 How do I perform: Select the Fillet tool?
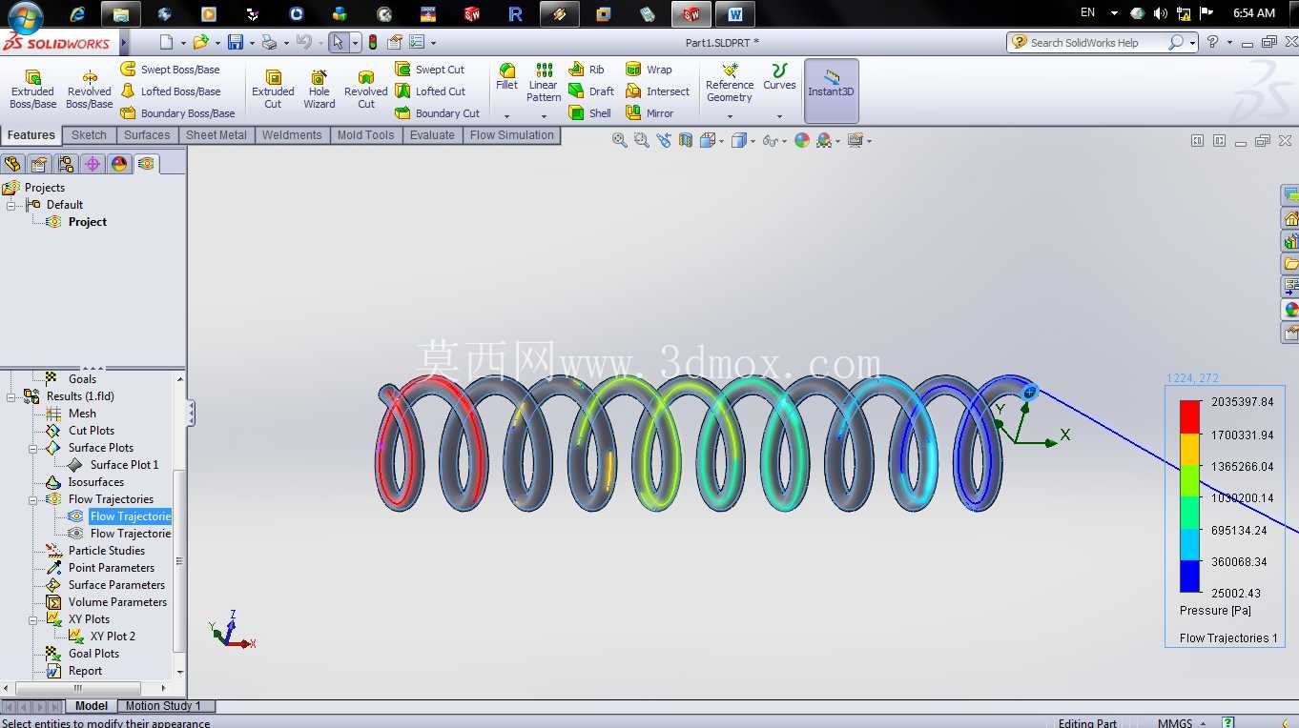[x=506, y=77]
